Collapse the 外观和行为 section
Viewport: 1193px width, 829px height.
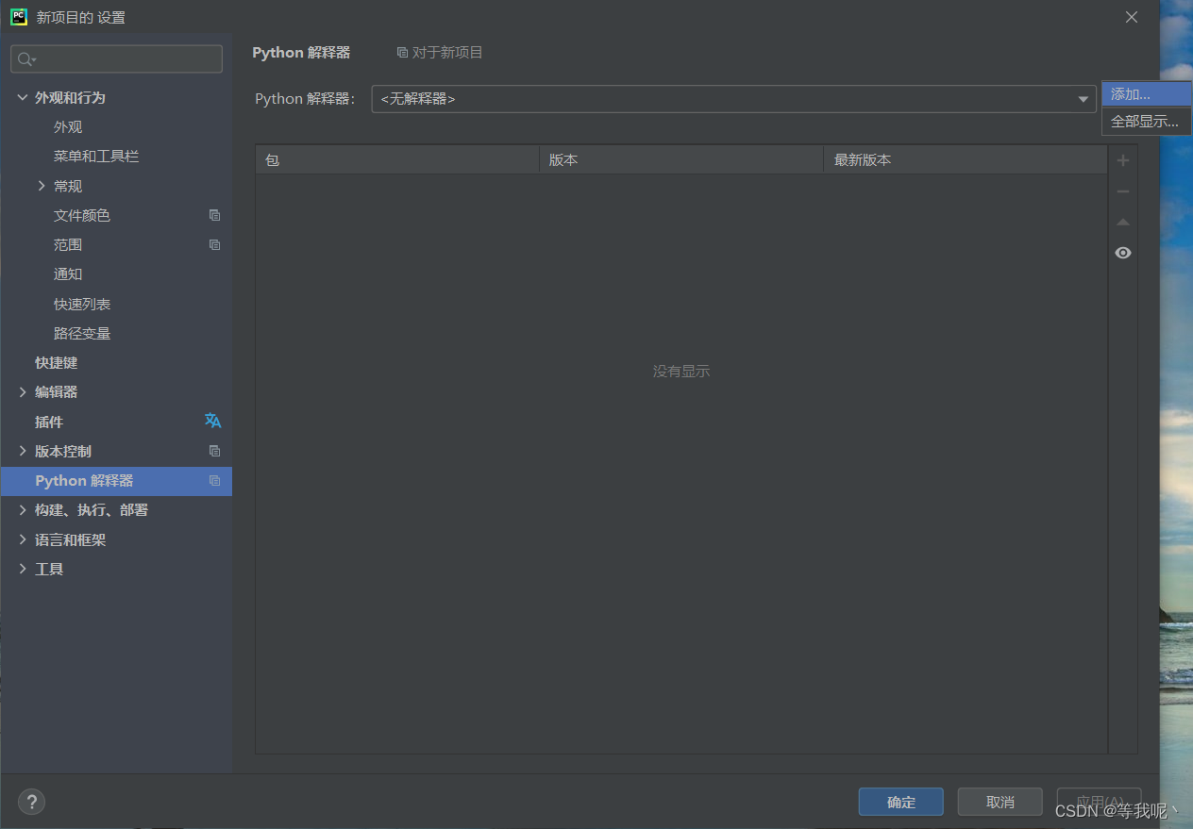point(23,97)
